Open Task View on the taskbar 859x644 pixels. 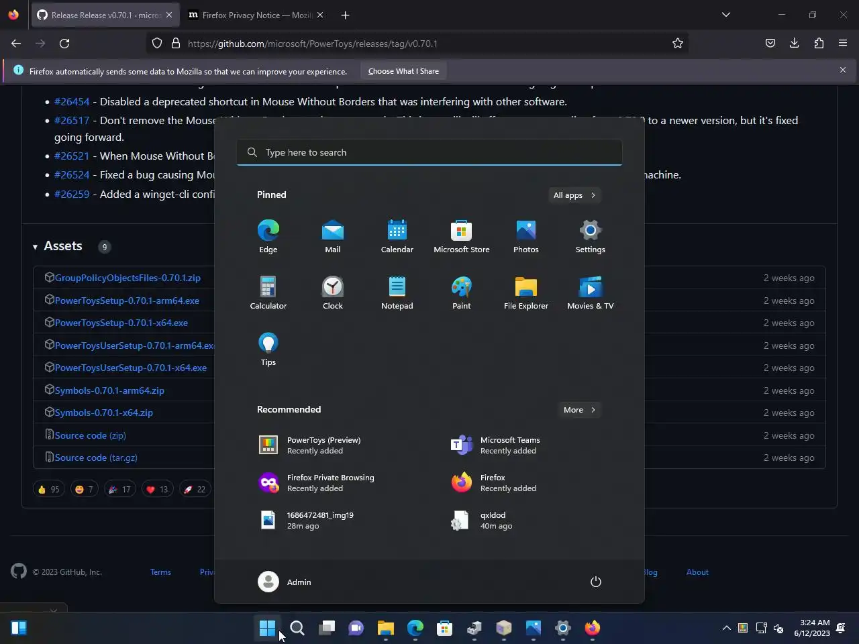coord(327,628)
